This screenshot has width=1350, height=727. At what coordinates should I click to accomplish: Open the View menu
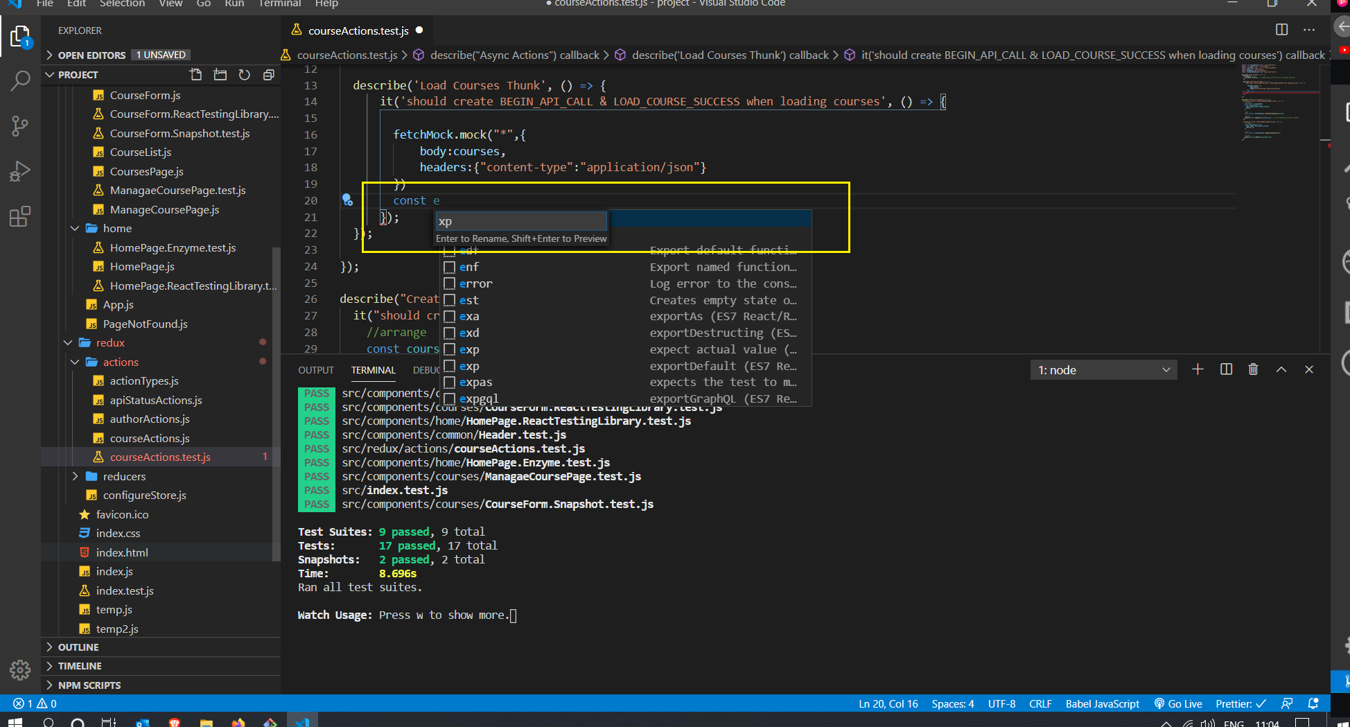(170, 3)
